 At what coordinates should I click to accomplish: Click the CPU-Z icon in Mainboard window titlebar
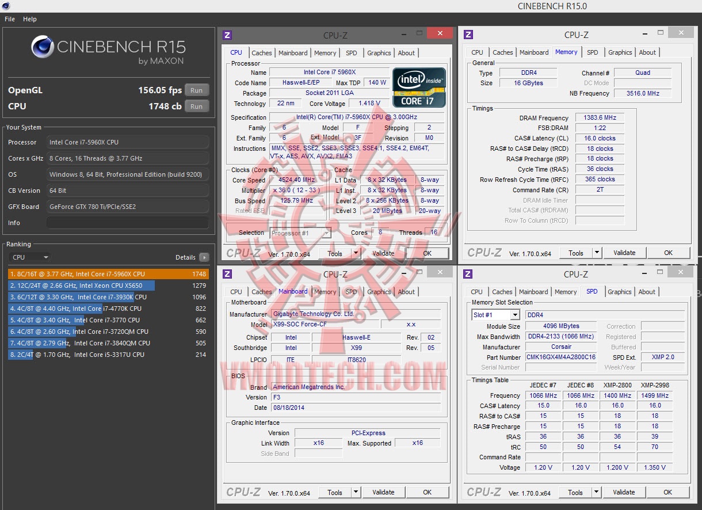pyautogui.click(x=227, y=274)
